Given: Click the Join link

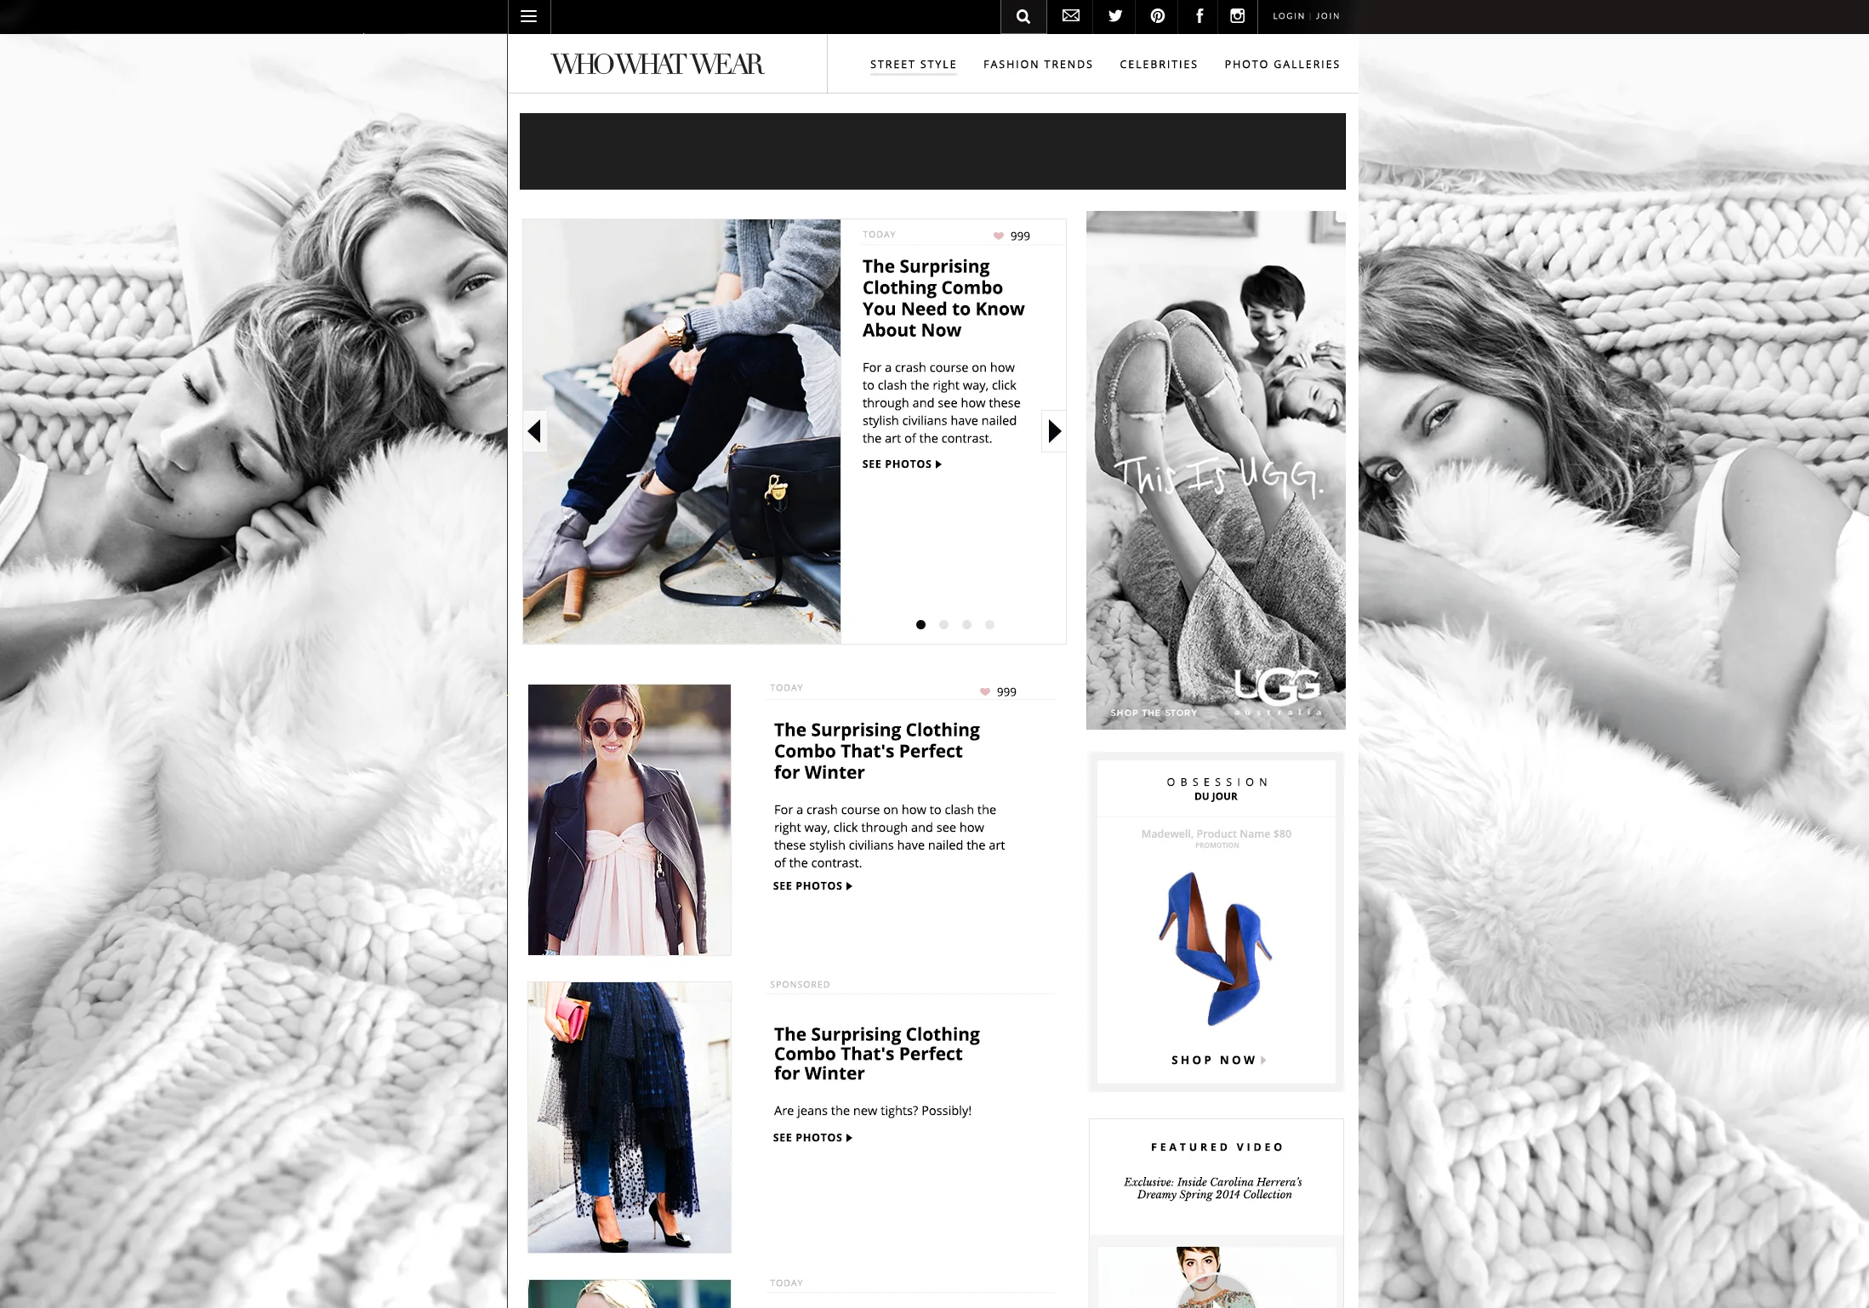Looking at the screenshot, I should click(1328, 16).
